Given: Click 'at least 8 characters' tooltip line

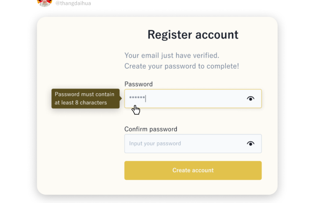Looking at the screenshot, I should pos(81,103).
